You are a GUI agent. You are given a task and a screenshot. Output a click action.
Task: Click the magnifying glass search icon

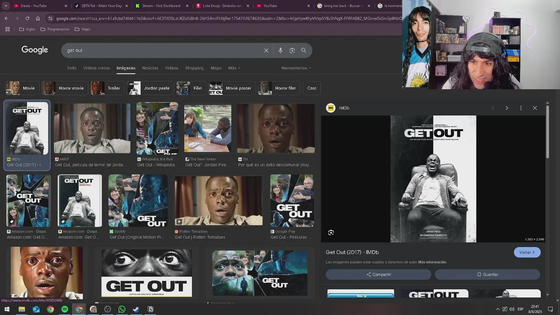tap(304, 50)
